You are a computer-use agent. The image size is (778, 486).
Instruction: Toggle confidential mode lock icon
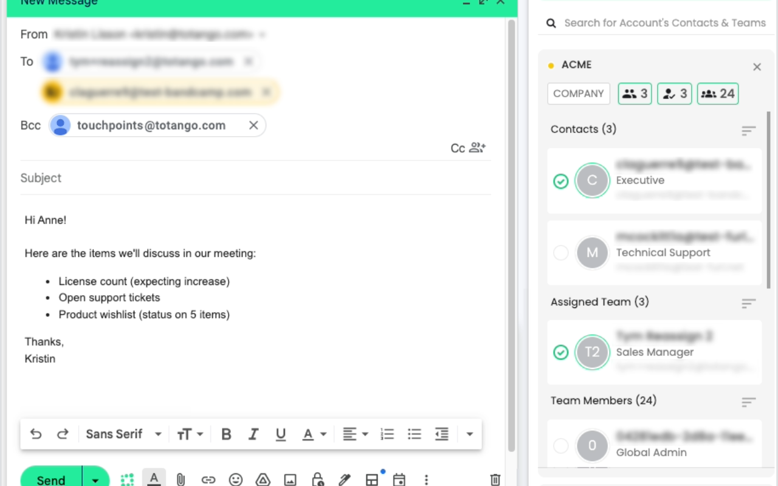pos(317,479)
